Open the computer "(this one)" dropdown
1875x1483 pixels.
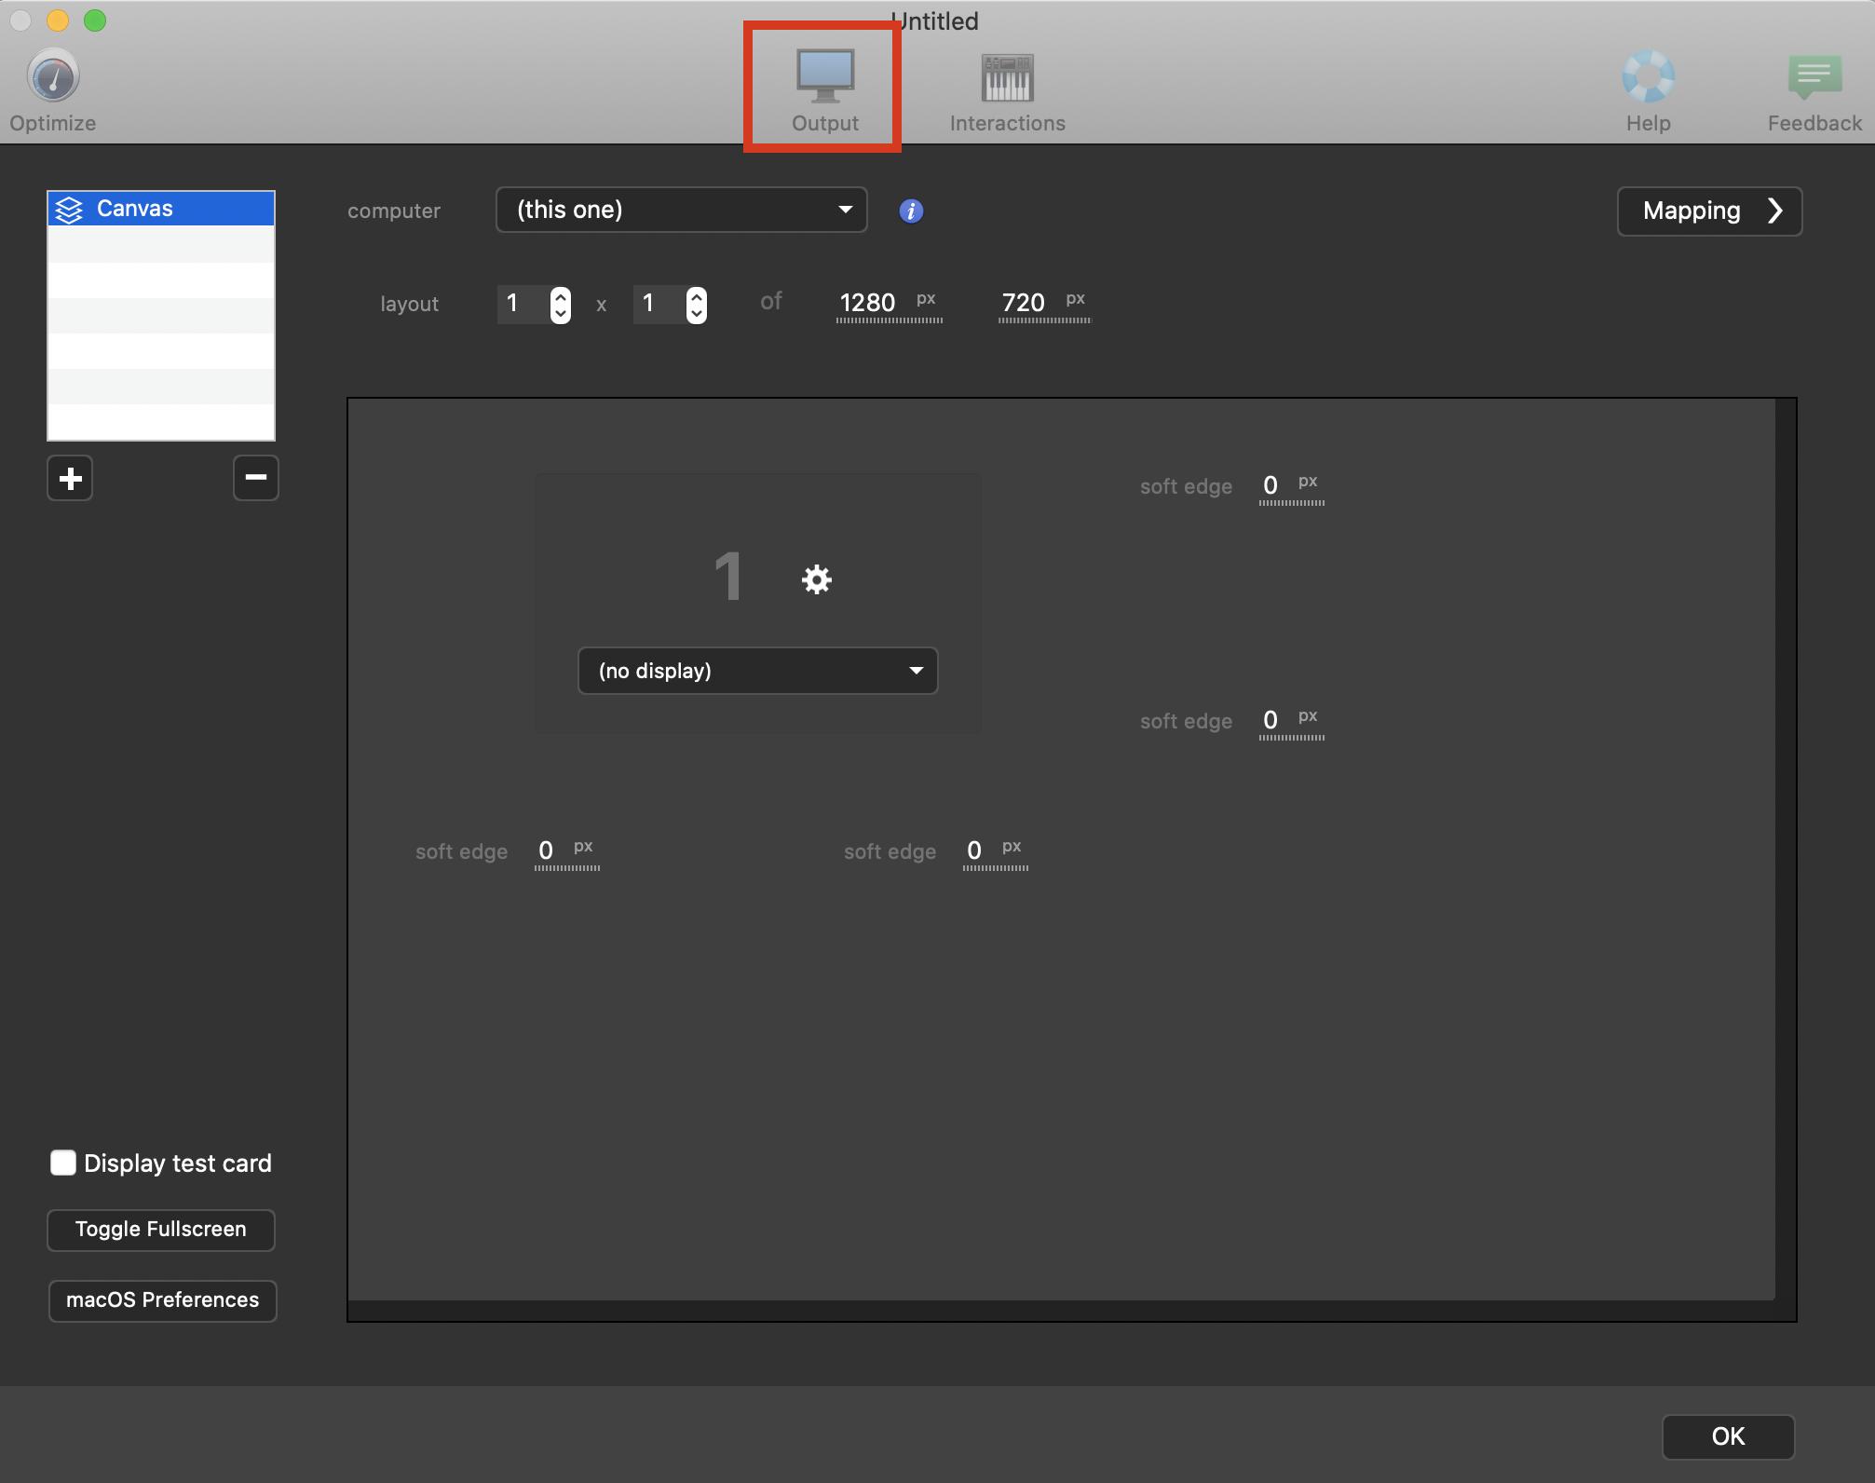click(681, 210)
